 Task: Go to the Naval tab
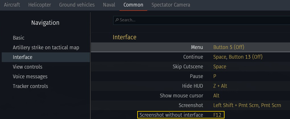109,5
